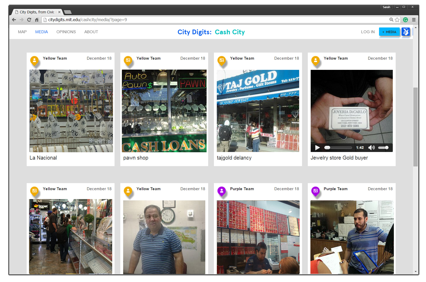Open the browser home icon
This screenshot has height=282, width=426.
(x=37, y=20)
